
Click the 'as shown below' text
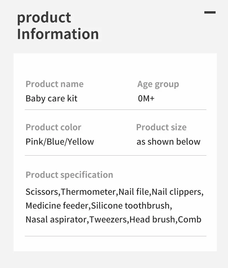tap(168, 142)
